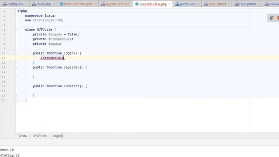The height and width of the screenshot is (157, 279).
Task: Place cursor on the <?php tag
Action: tap(22, 11)
